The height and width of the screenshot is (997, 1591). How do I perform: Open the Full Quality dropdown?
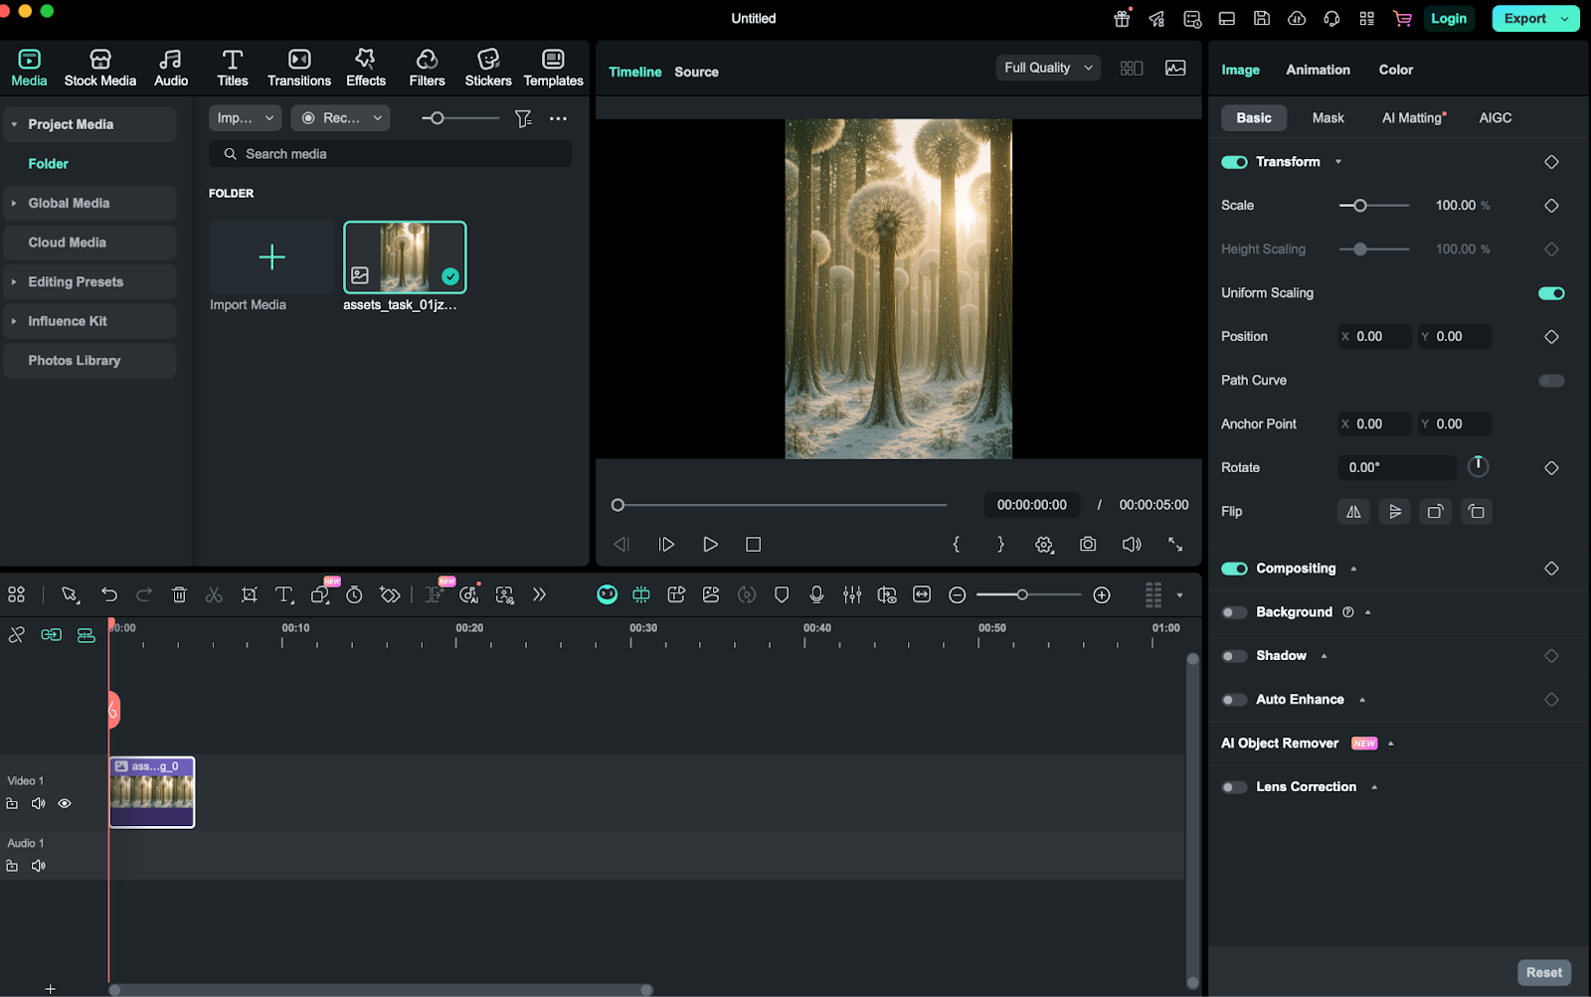click(x=1046, y=67)
